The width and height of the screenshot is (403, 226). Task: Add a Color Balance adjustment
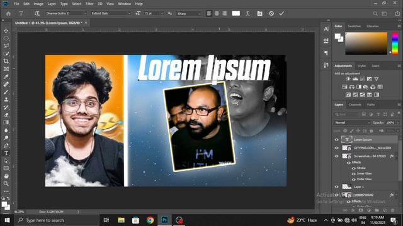click(351, 87)
